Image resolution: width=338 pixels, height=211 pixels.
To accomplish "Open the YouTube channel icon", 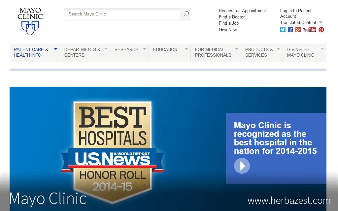I will (x=309, y=30).
